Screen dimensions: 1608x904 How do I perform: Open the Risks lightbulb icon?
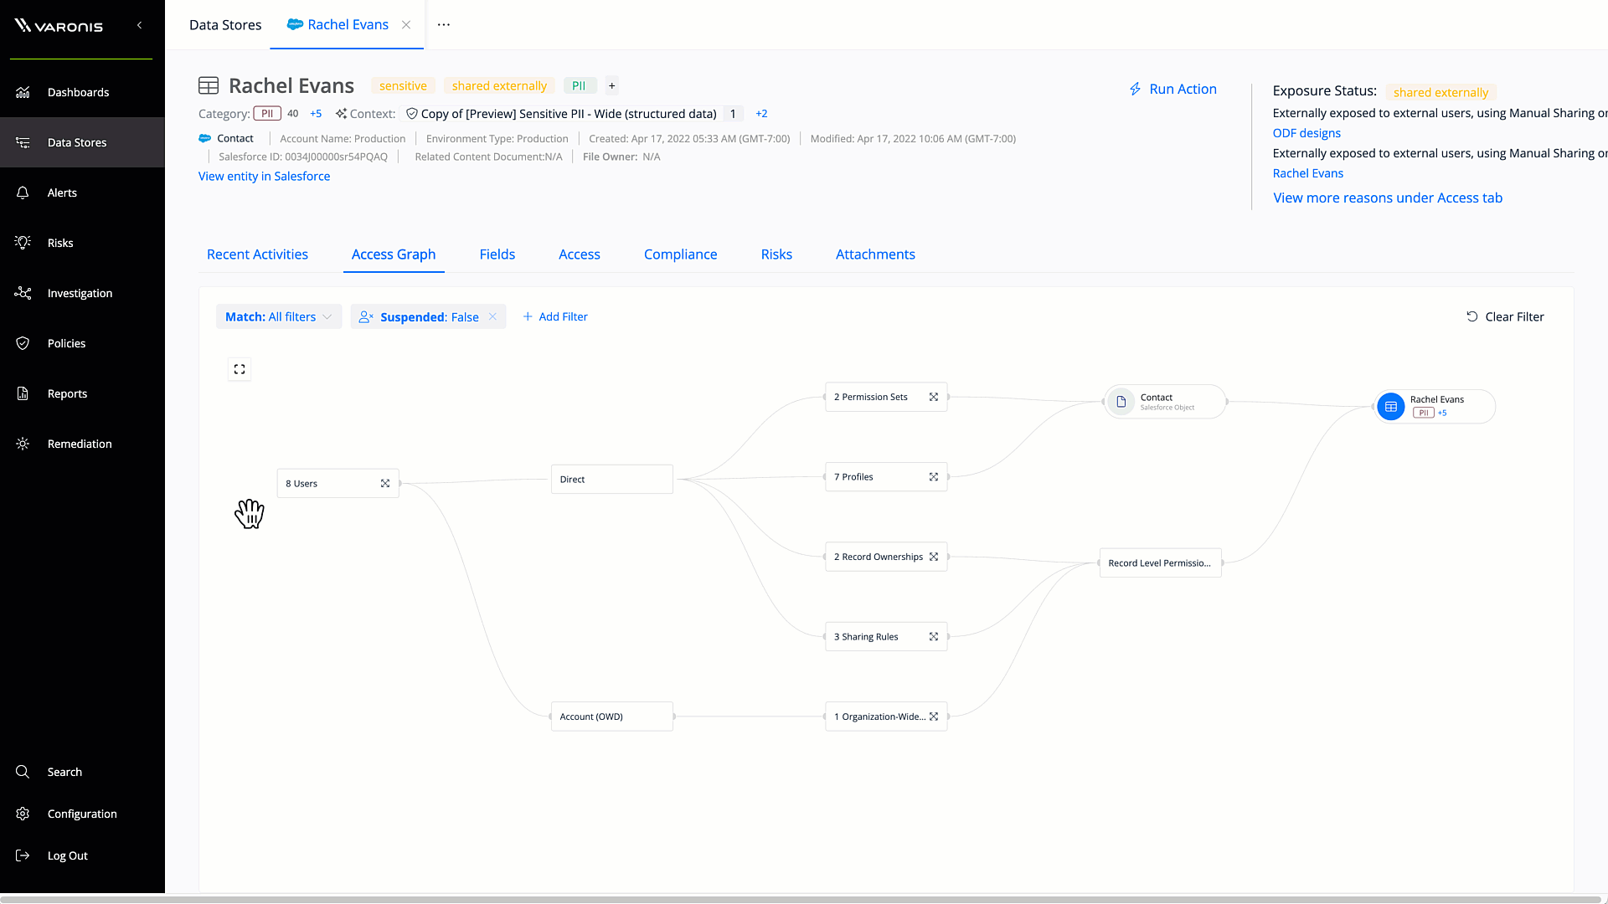(x=23, y=243)
